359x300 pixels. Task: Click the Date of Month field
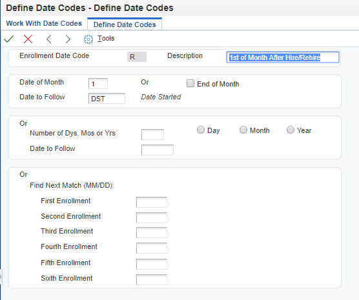click(98, 83)
